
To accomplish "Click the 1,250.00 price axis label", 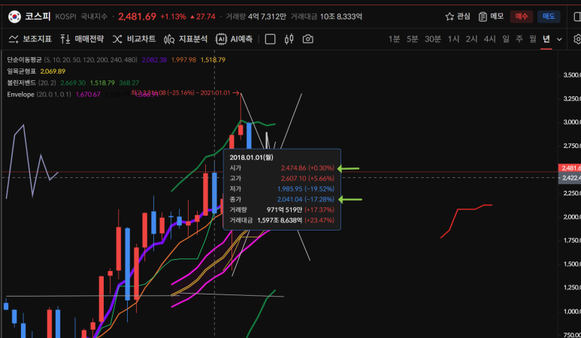I will tap(572, 288).
